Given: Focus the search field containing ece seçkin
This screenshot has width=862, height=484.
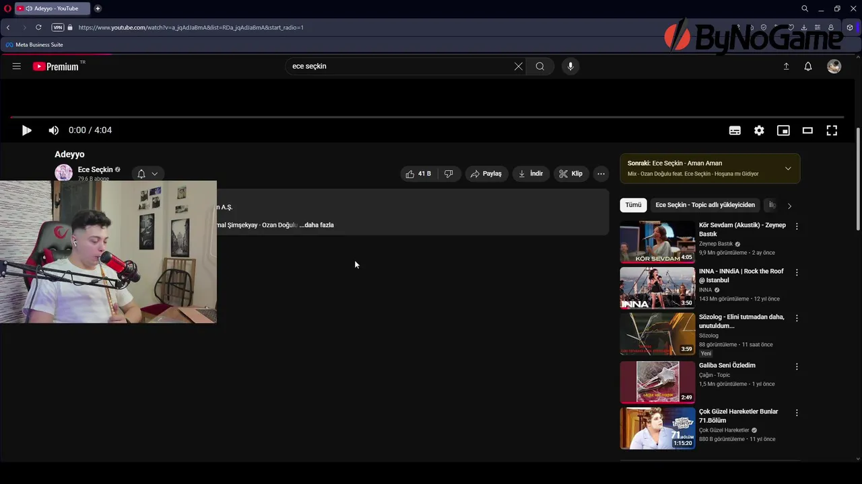Looking at the screenshot, I should click(x=397, y=66).
